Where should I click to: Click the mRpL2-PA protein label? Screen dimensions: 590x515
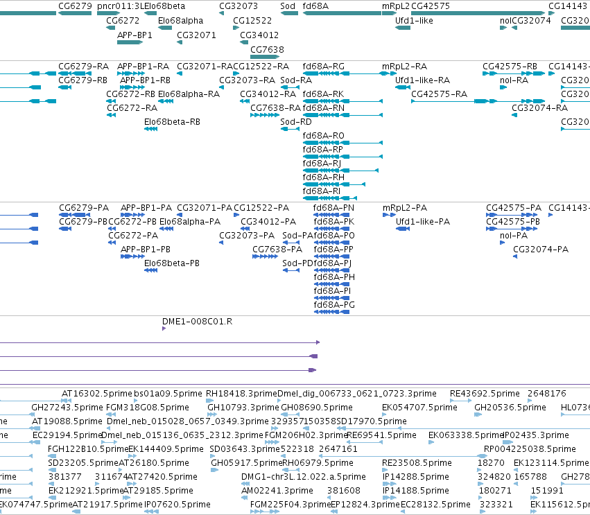405,208
